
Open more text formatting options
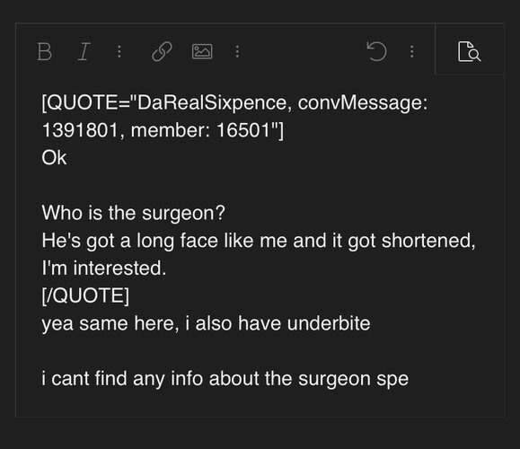coord(119,52)
